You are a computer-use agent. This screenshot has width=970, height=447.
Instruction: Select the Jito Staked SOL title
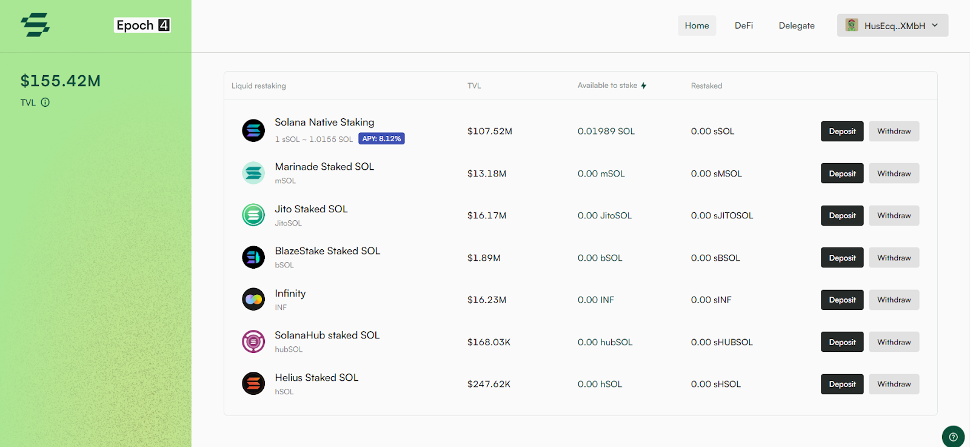point(311,209)
